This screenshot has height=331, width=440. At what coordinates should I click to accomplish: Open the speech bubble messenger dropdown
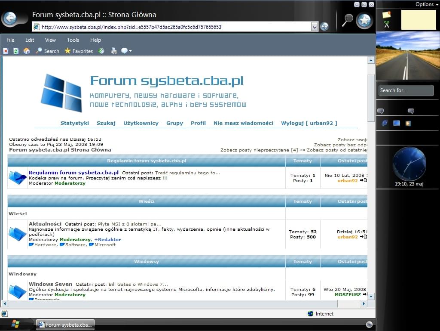pyautogui.click(x=126, y=51)
